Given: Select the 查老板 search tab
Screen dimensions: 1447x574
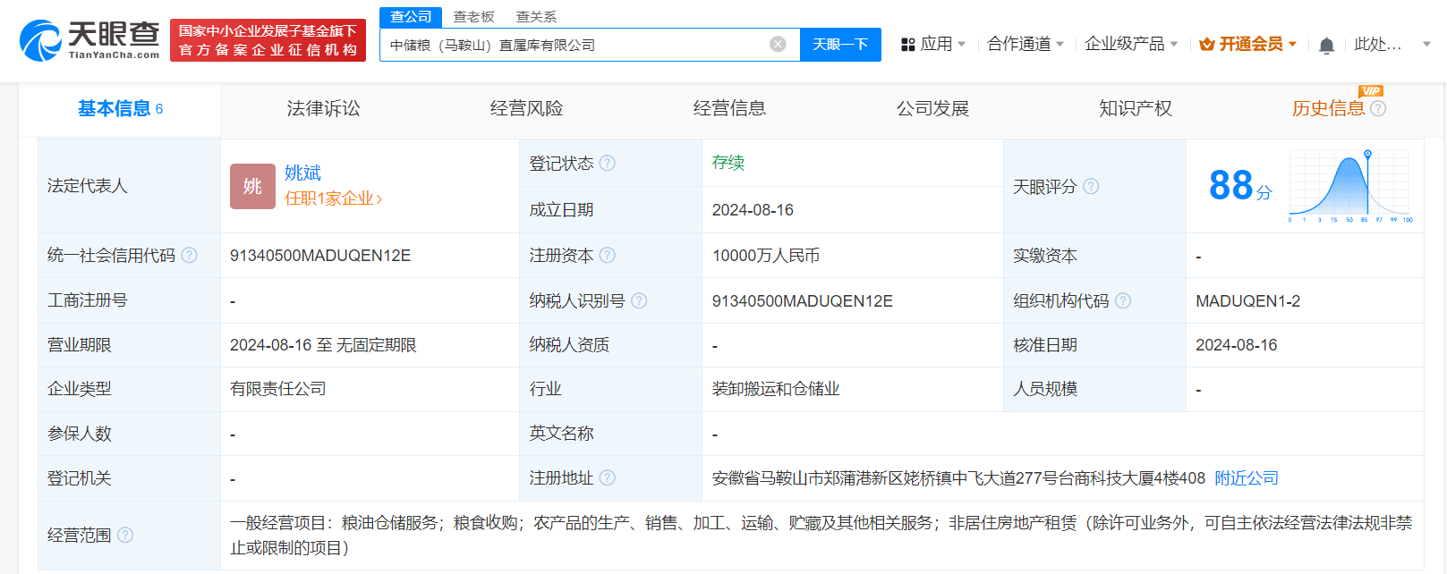Looking at the screenshot, I should [x=473, y=17].
